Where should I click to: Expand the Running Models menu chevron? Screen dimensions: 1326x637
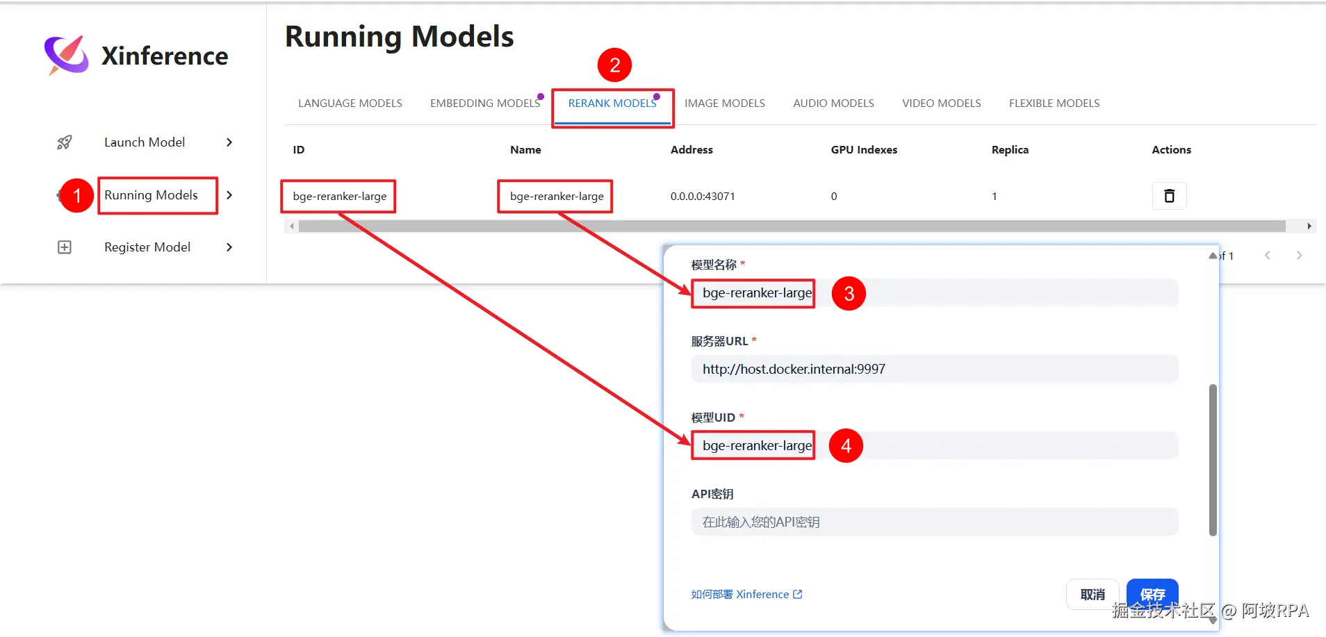coord(229,195)
